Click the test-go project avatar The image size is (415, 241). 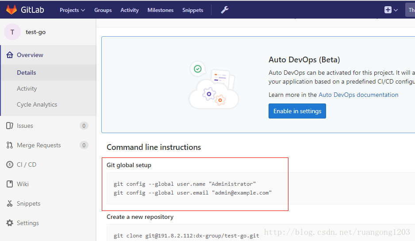tap(12, 32)
